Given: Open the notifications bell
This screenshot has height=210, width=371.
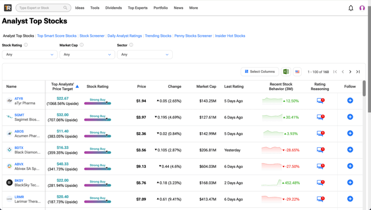Looking at the screenshot, I should pos(351,8).
